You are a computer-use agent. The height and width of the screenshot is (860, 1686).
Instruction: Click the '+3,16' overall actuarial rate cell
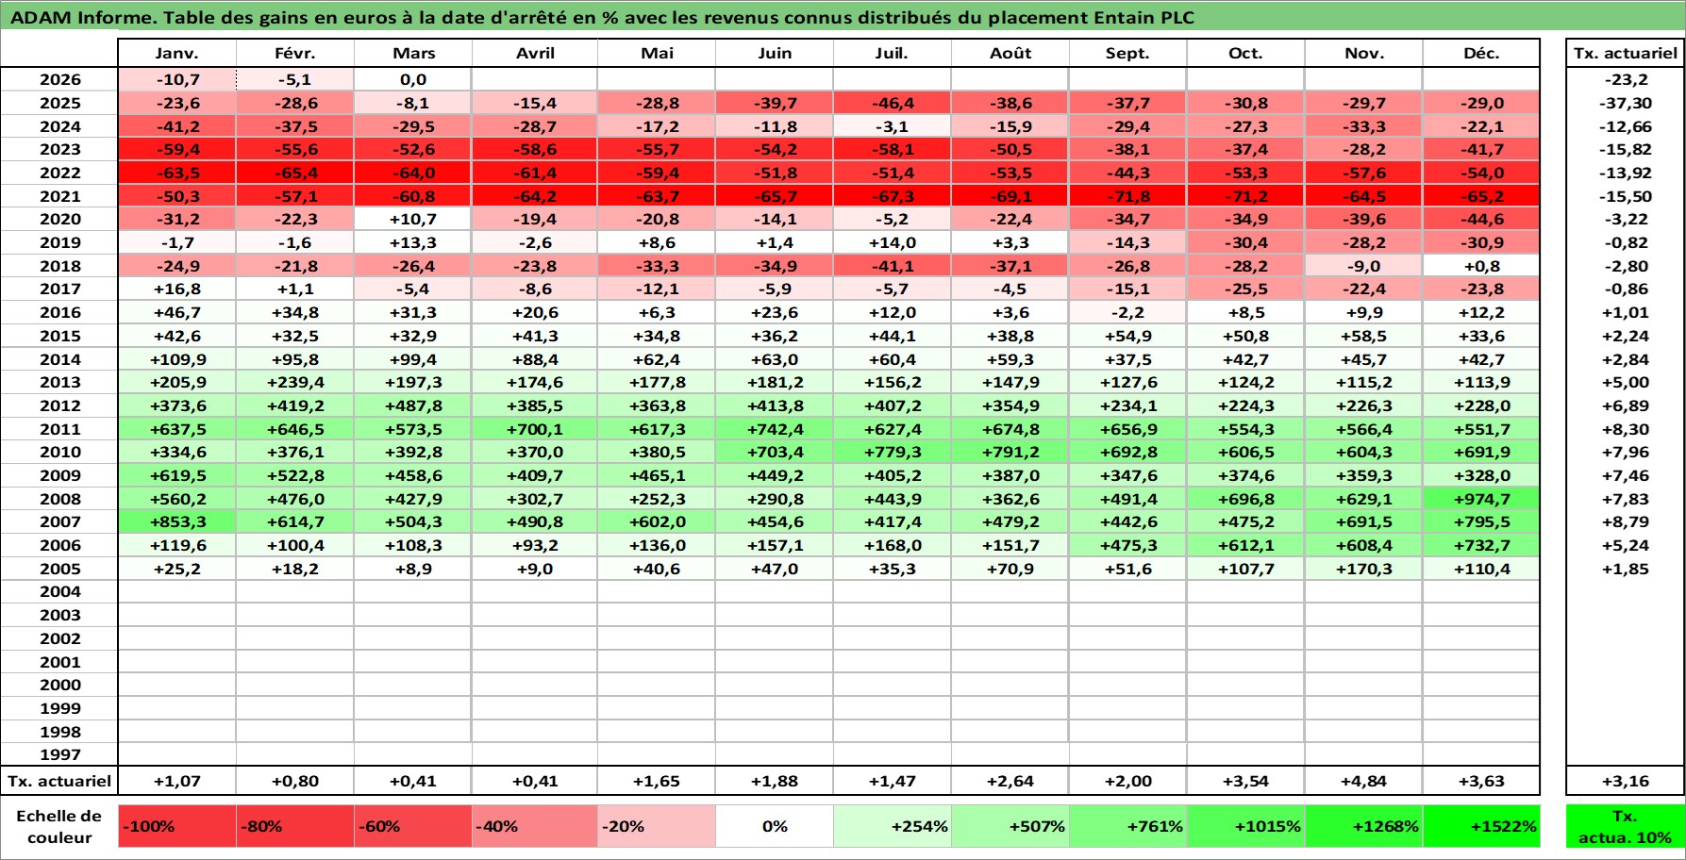(1626, 781)
